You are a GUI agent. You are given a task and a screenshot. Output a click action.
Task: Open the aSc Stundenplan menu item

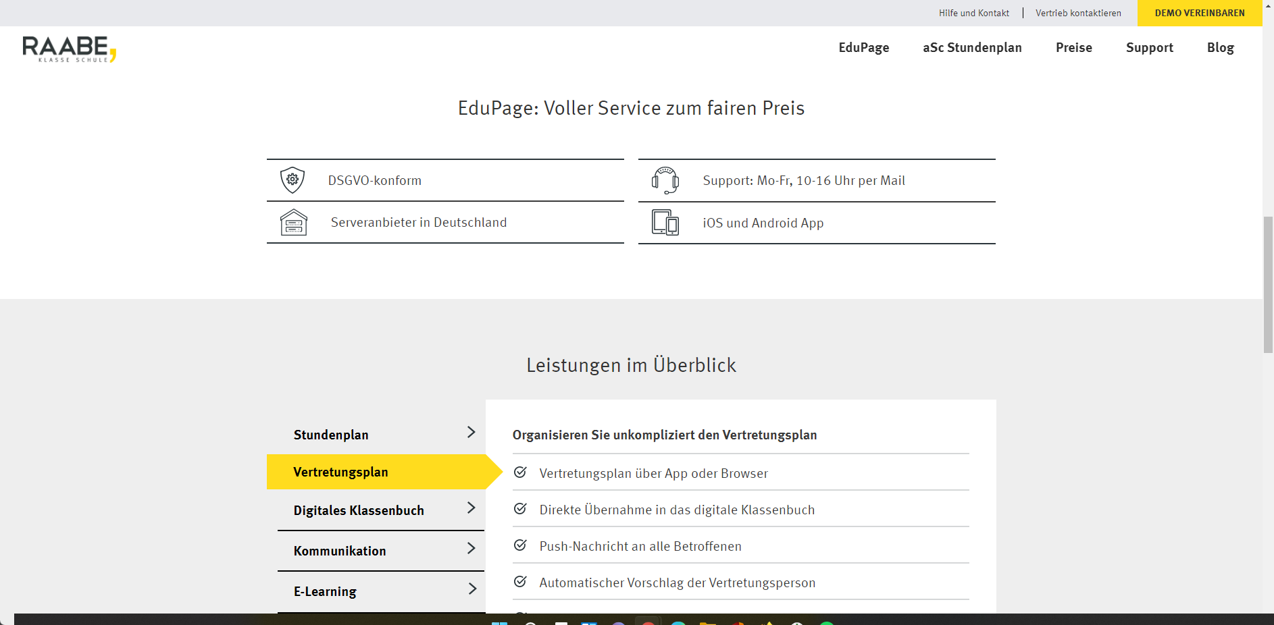(972, 47)
